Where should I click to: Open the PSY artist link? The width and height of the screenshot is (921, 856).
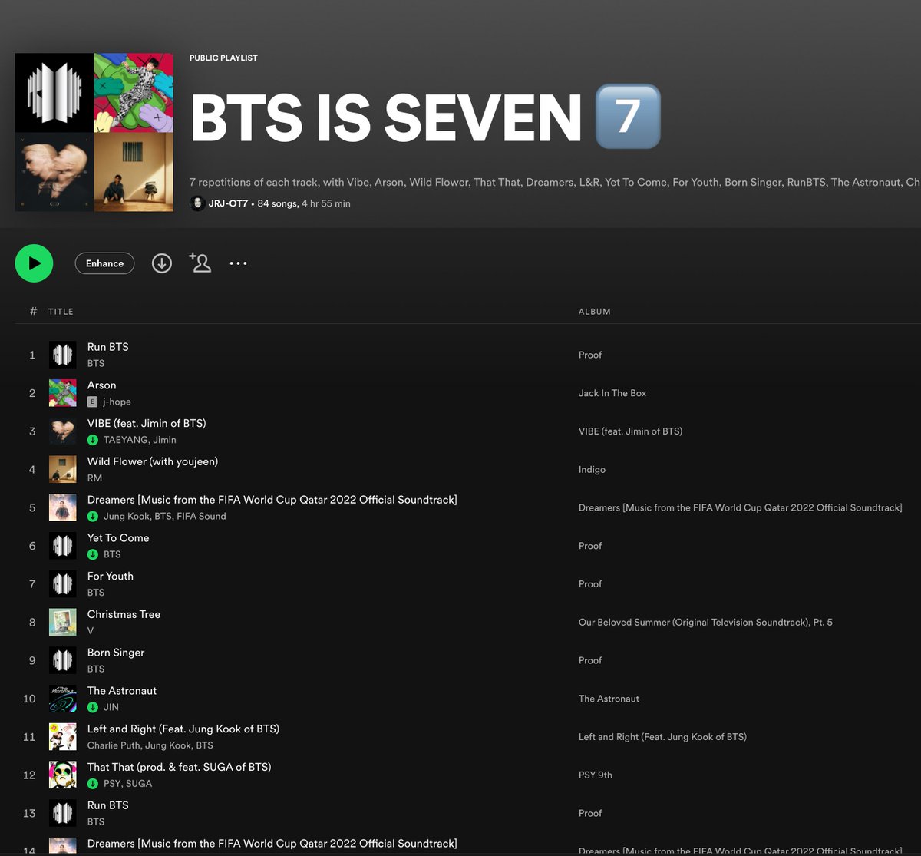point(111,783)
